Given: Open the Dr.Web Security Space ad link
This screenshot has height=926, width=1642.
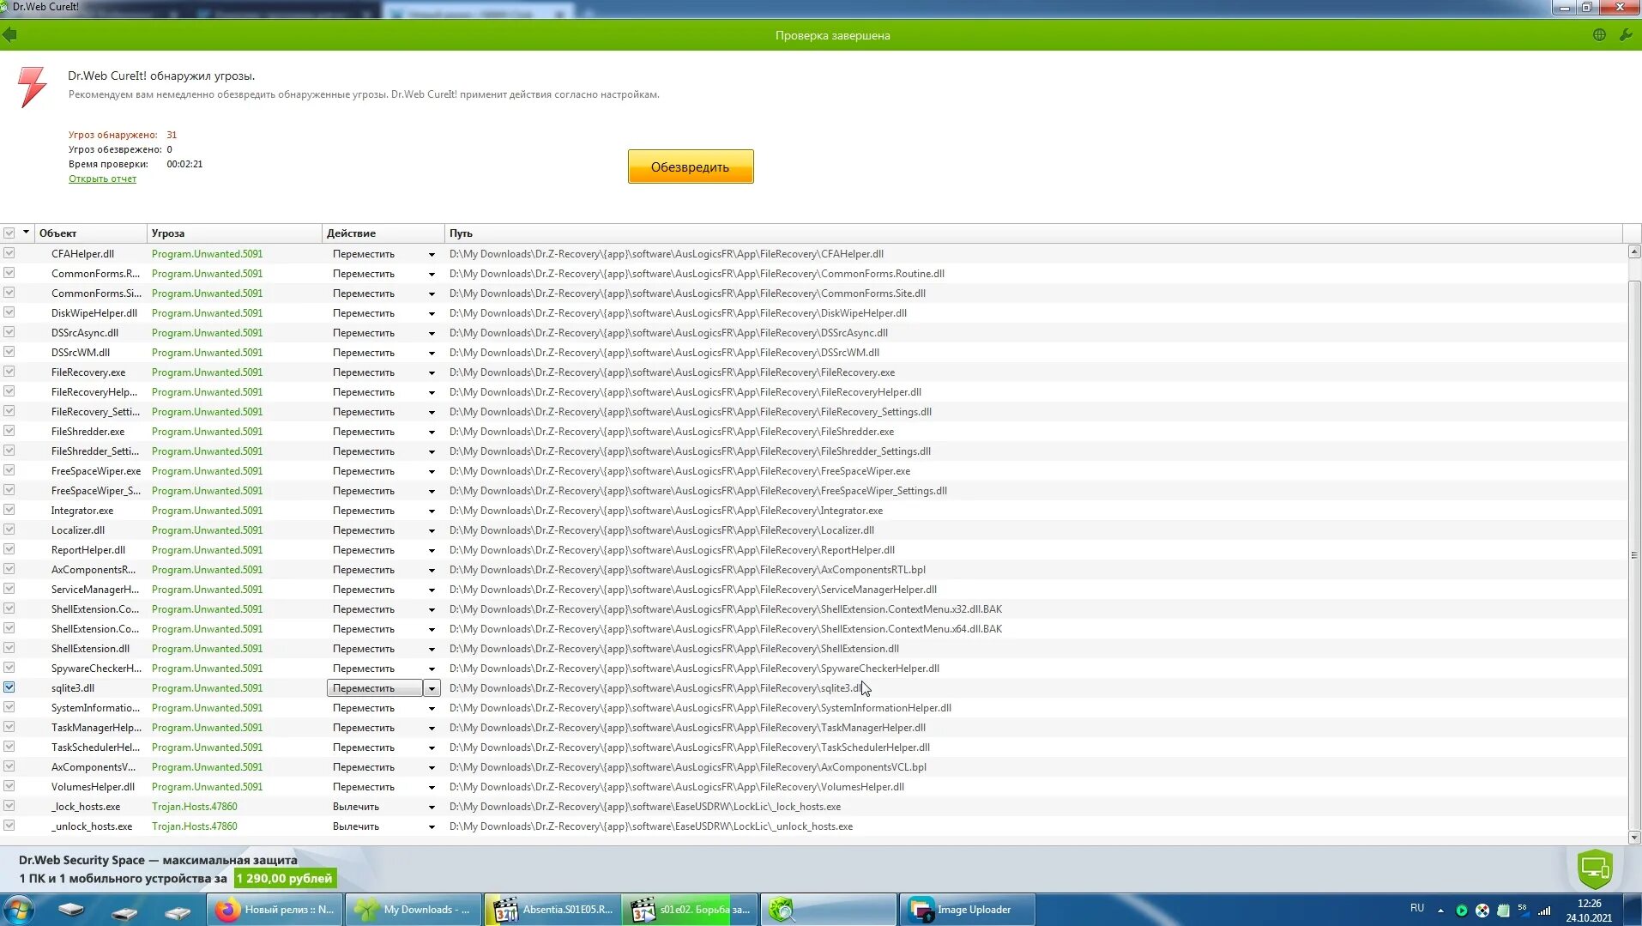Looking at the screenshot, I should tap(158, 860).
